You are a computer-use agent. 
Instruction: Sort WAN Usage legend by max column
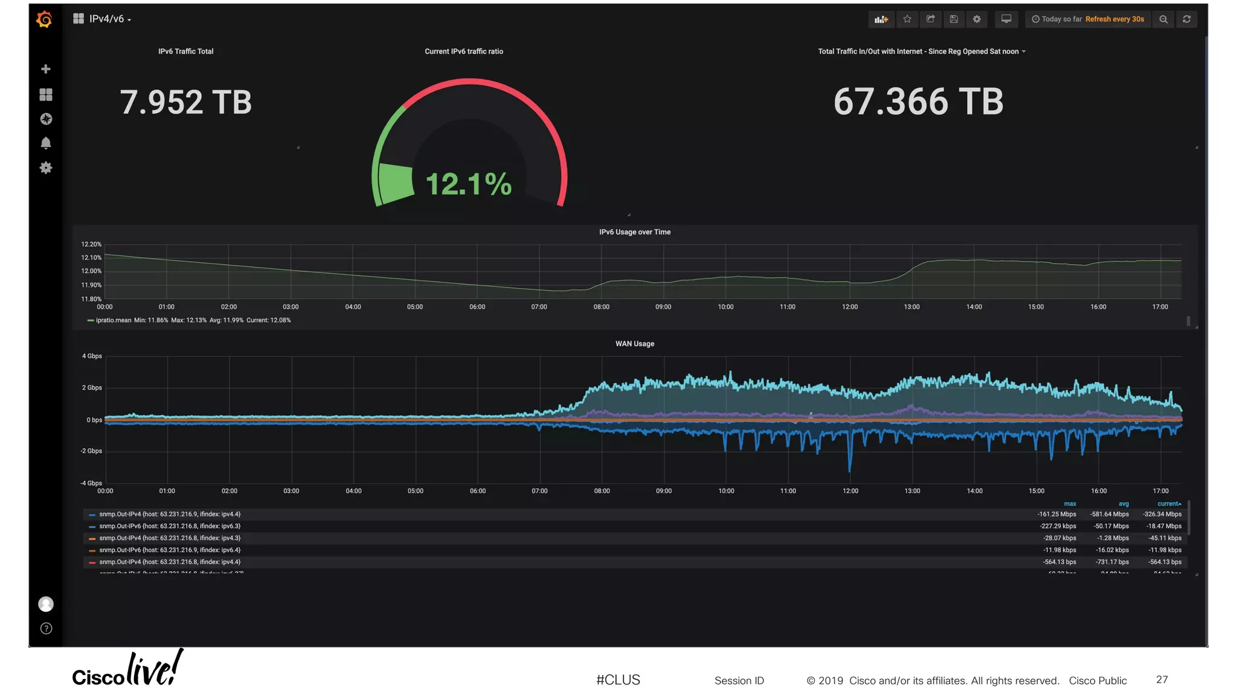click(x=1070, y=504)
